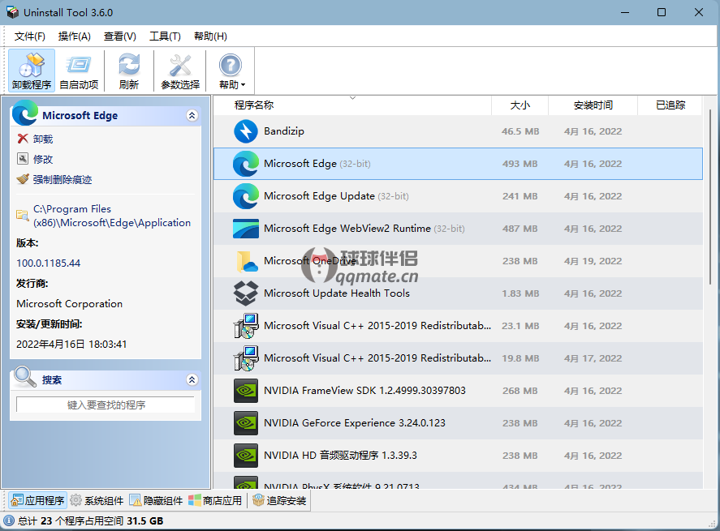Open the 追踪安装 tab
720x531 pixels.
(x=279, y=501)
